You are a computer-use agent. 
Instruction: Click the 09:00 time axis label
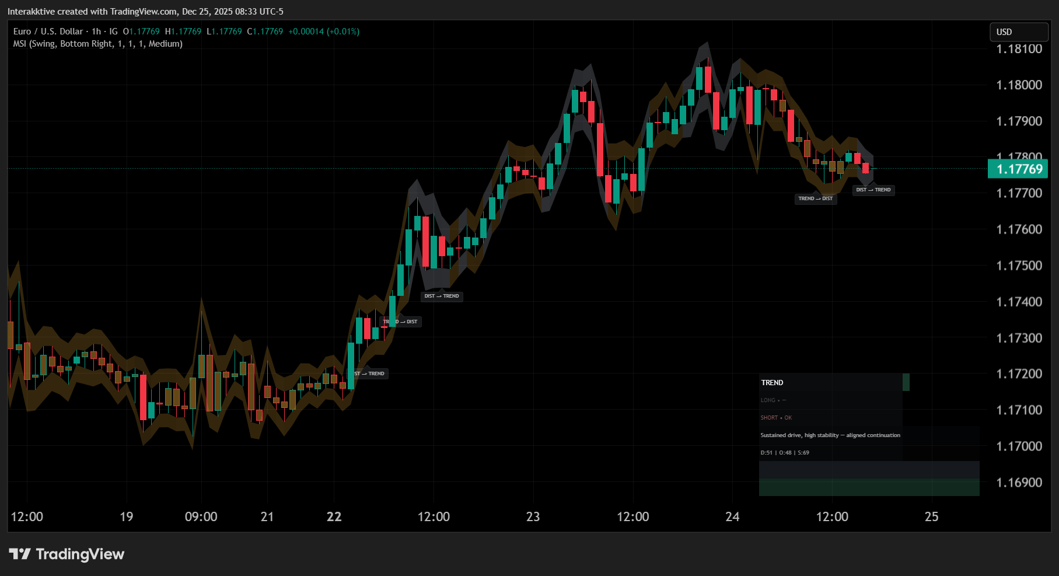(201, 516)
